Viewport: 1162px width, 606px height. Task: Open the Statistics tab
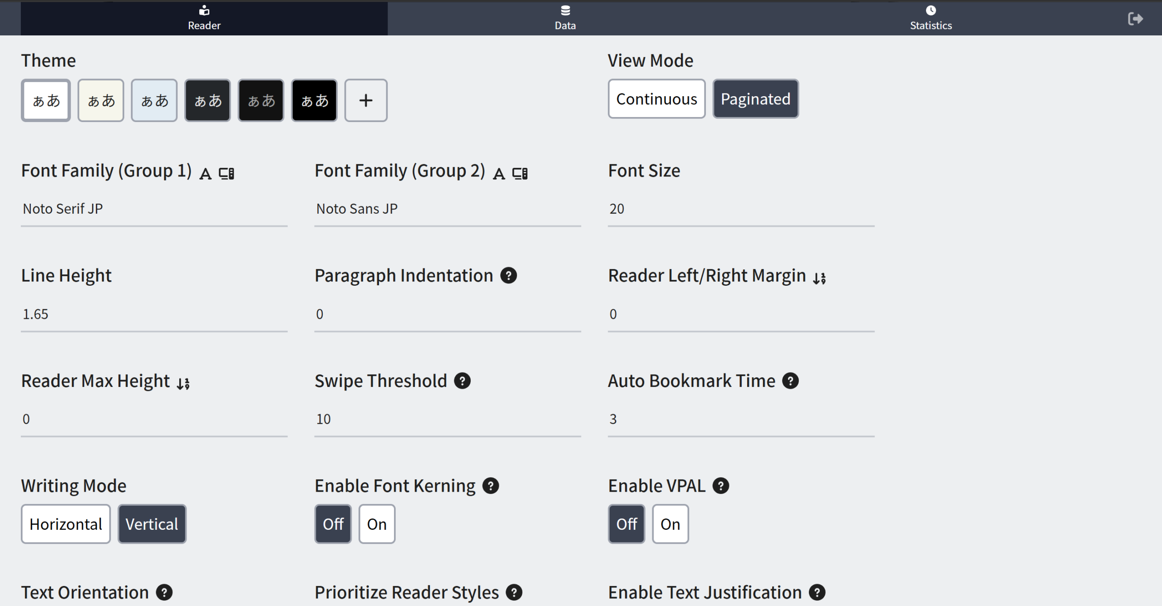931,18
